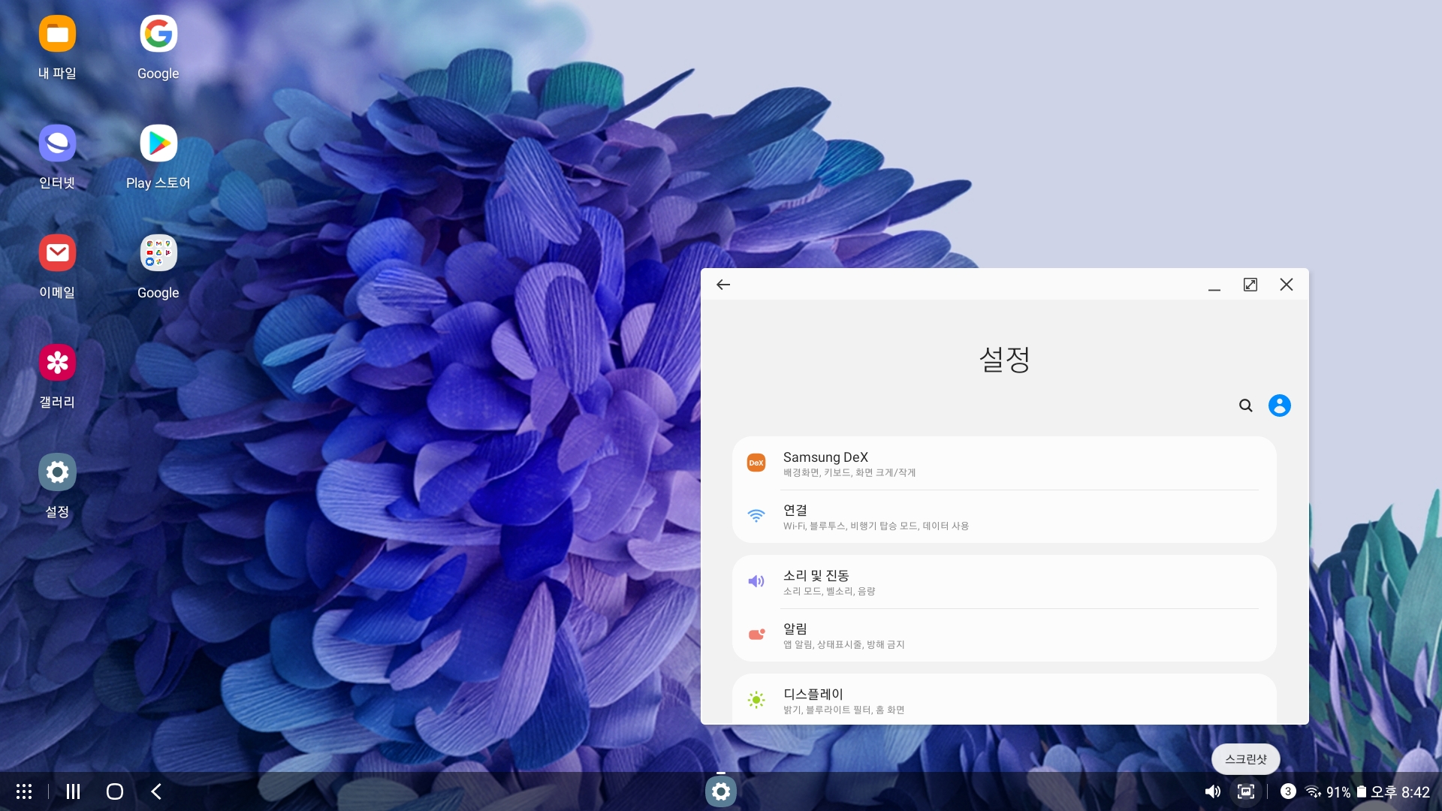Image resolution: width=1442 pixels, height=811 pixels.
Task: Open the 내 파일 (My Files) app
Action: click(x=57, y=34)
